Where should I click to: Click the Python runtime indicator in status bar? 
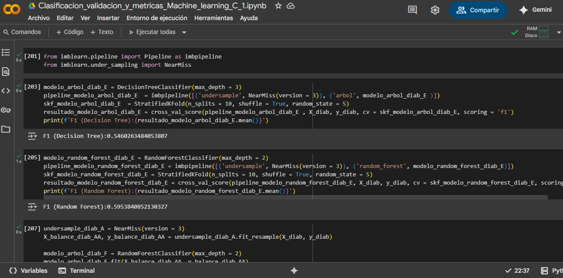(x=552, y=271)
